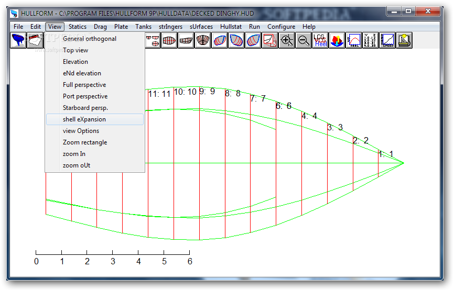454x291 pixels.
Task: Open the sUrfaces menu
Action: pyautogui.click(x=201, y=27)
